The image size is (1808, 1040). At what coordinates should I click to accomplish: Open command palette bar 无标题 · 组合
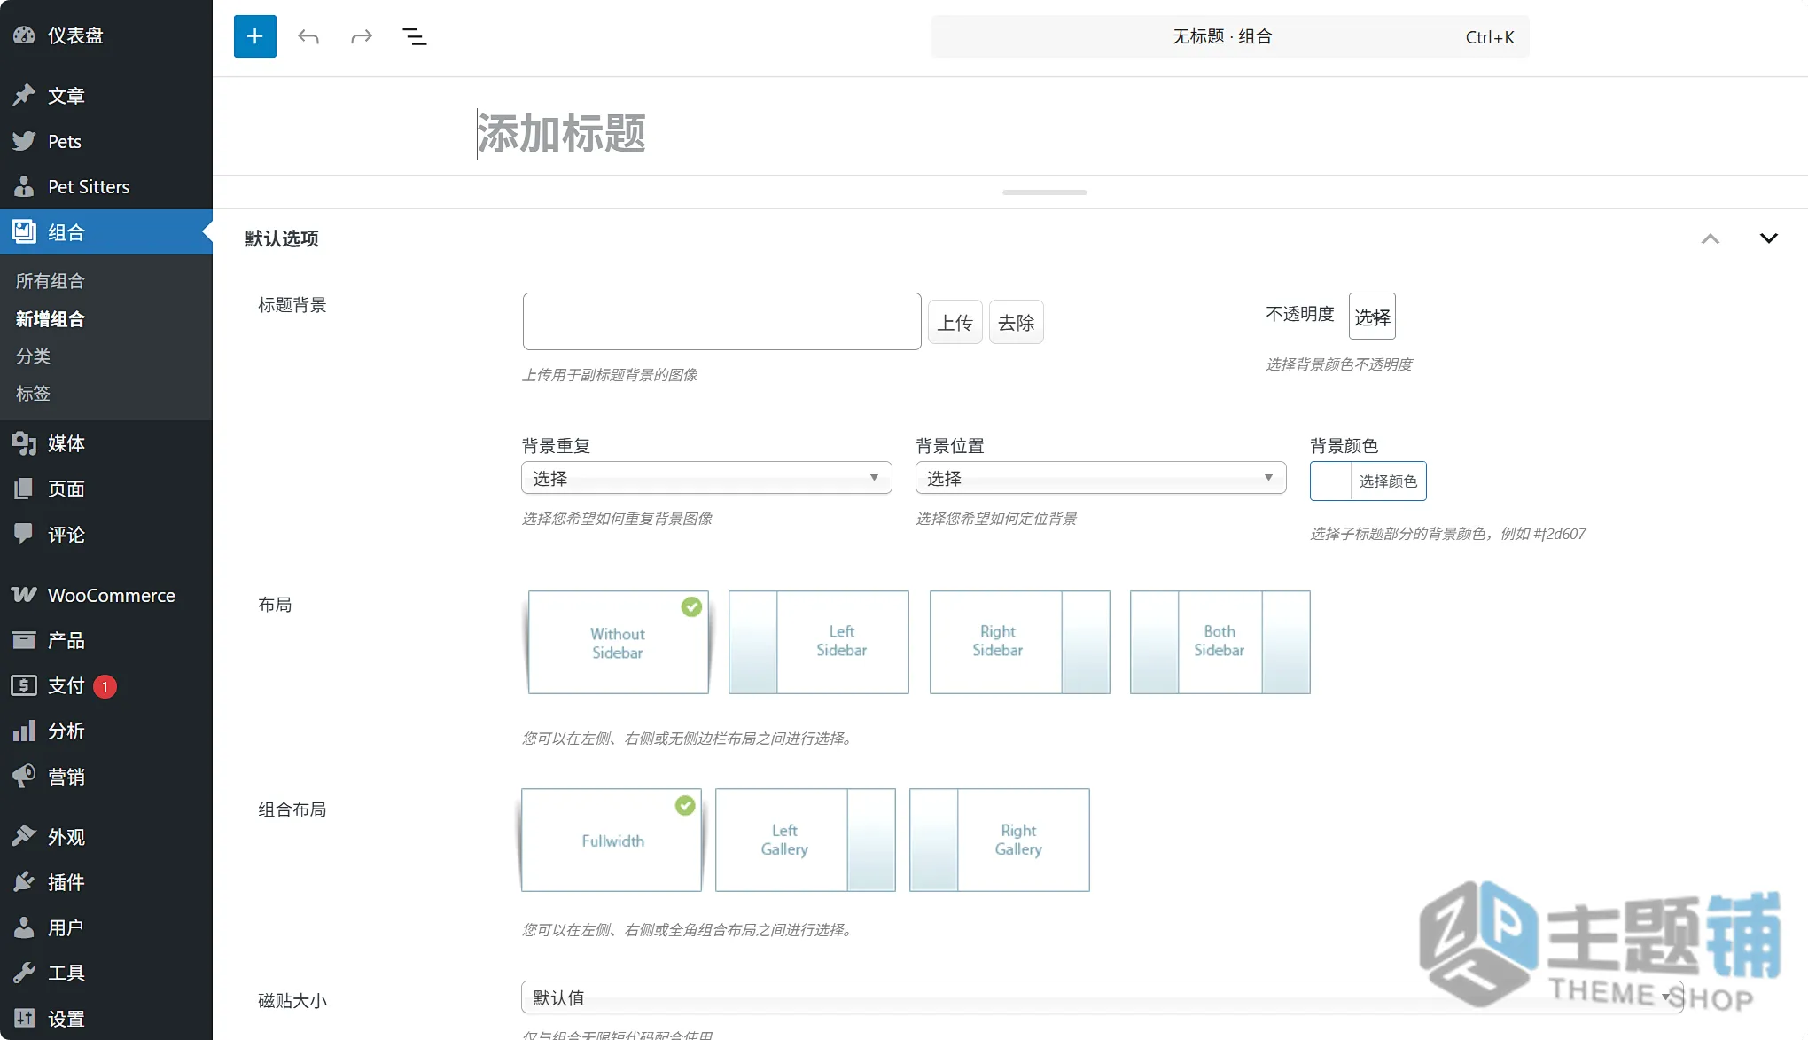click(x=1230, y=36)
